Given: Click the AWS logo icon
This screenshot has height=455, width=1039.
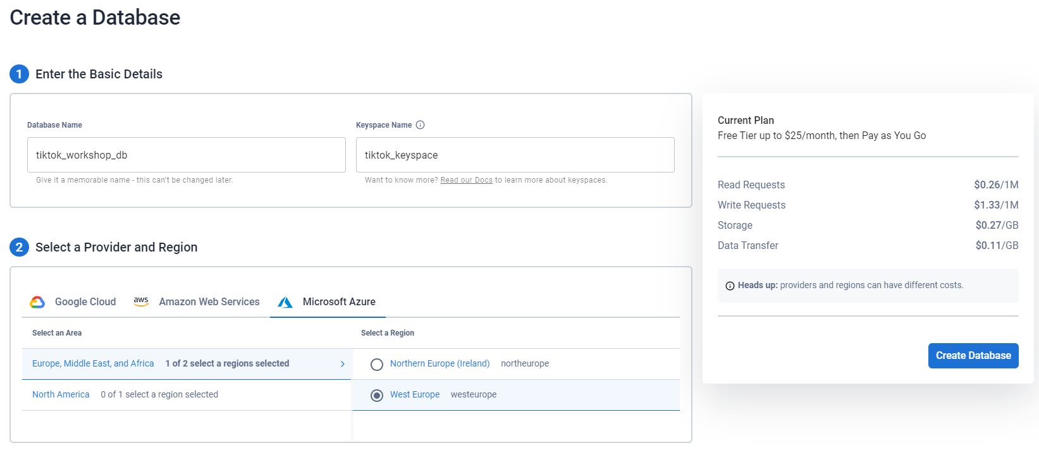Looking at the screenshot, I should (x=141, y=301).
